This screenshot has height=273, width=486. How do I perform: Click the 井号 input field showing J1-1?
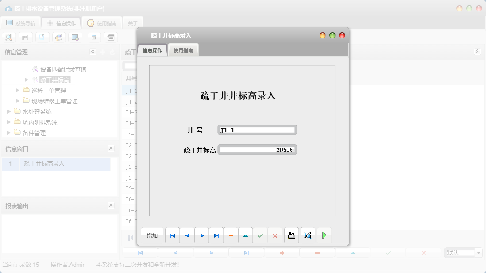point(257,129)
